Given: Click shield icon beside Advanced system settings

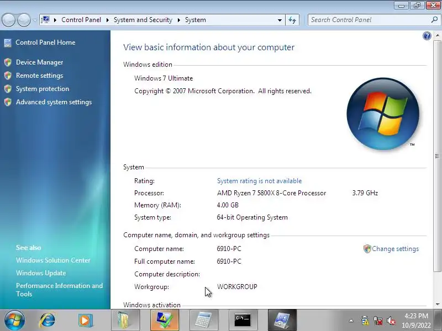Looking at the screenshot, I should pos(8,102).
